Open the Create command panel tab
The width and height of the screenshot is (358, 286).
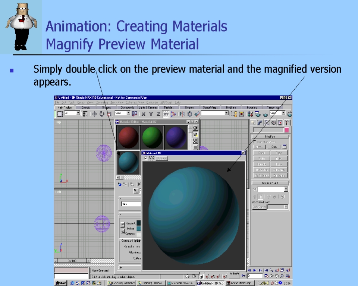pyautogui.click(x=254, y=123)
